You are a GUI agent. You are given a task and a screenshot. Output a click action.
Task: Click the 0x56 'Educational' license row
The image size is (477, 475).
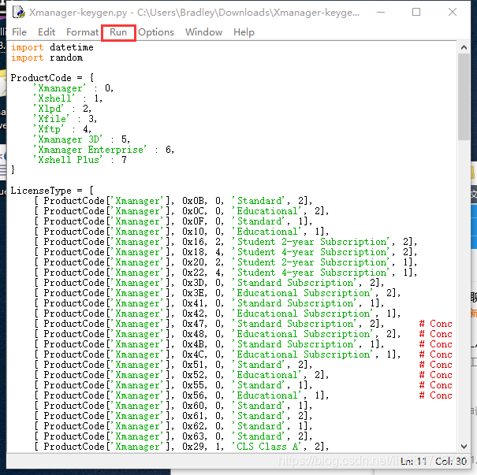181,395
